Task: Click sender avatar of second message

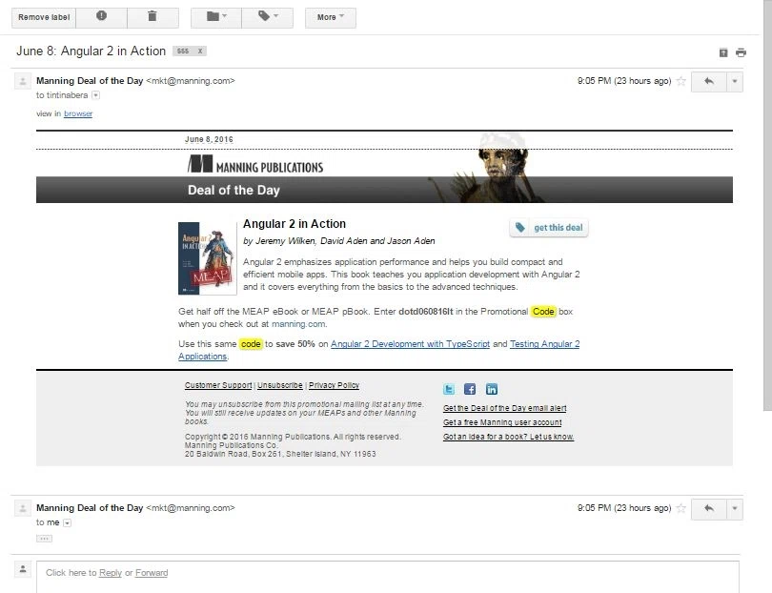Action: [23, 508]
